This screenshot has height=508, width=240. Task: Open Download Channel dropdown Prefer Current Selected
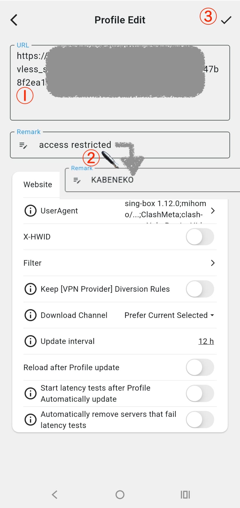[169, 315]
